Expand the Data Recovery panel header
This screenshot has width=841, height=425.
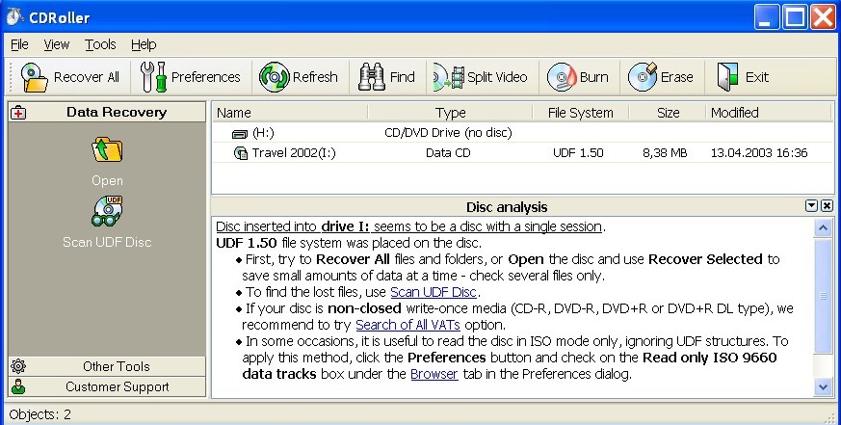click(x=107, y=112)
